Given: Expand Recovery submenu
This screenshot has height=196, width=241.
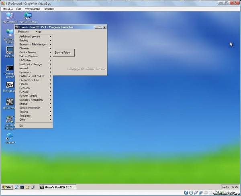Looking at the screenshot, I should click(34, 88).
